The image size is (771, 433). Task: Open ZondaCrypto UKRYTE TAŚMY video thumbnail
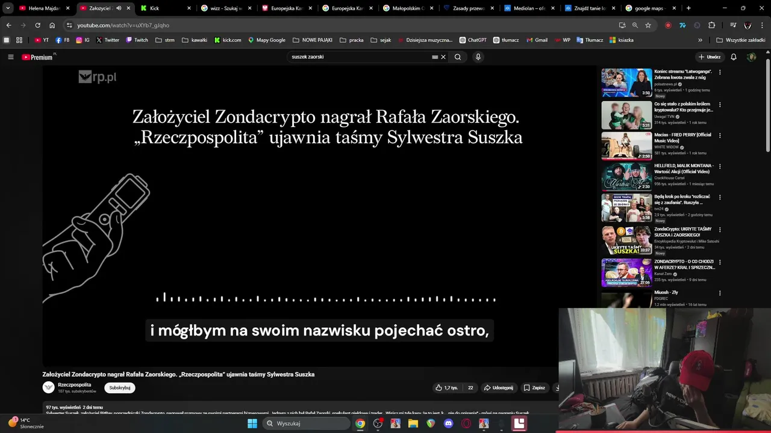click(x=626, y=241)
